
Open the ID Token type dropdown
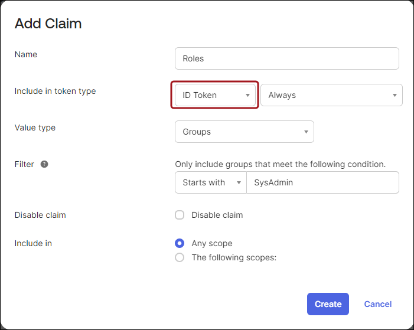coord(215,95)
